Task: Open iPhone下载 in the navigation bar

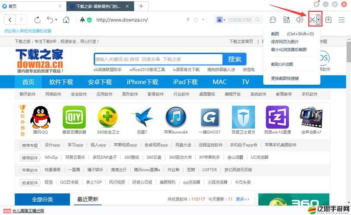Action: click(142, 82)
